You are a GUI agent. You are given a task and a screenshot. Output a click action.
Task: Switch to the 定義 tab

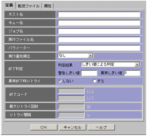pyautogui.click(x=9, y=5)
